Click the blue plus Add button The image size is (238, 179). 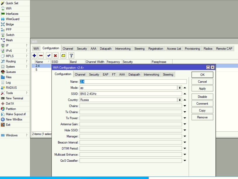coord(34,56)
